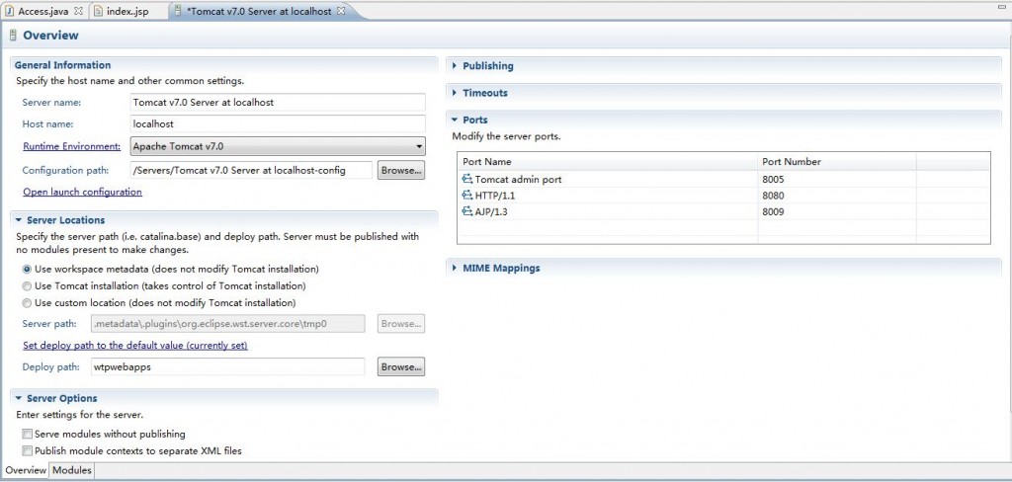Click the index.jsp file icon in tab
Screen dimensions: 1012x482
tap(98, 12)
